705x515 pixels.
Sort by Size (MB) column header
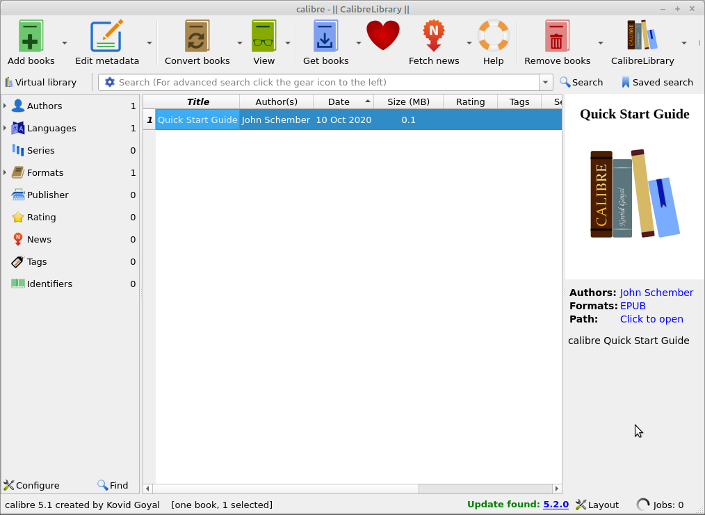tap(408, 102)
